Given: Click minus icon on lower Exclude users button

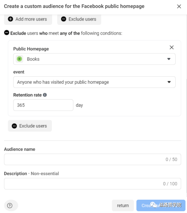Looking at the screenshot, I should 14,126.
